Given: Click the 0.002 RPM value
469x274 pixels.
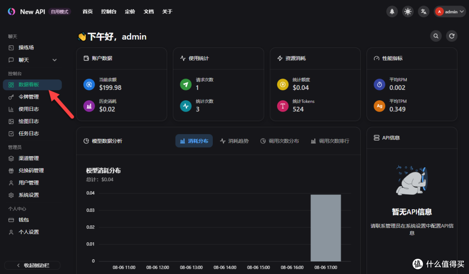Looking at the screenshot, I should click(397, 88).
